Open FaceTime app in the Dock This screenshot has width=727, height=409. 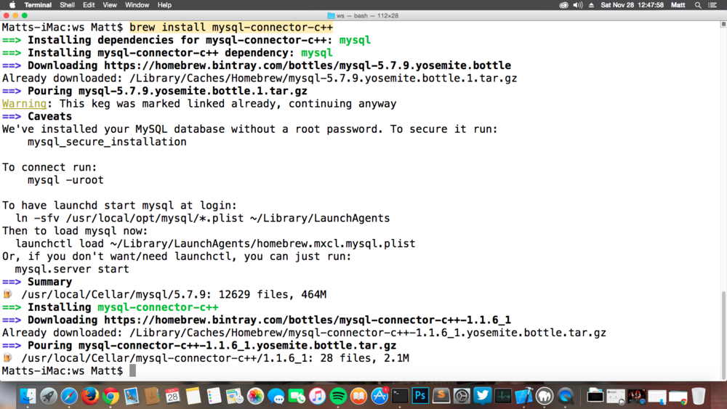297,396
